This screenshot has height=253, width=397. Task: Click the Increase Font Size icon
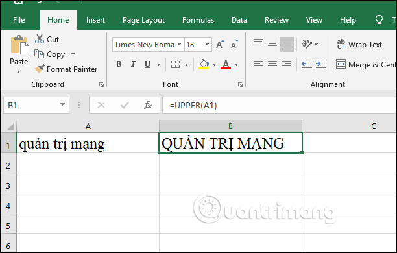(220, 44)
